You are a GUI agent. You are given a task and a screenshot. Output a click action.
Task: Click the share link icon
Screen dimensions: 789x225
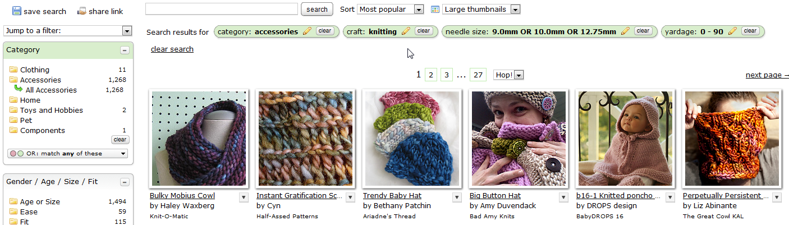82,11
